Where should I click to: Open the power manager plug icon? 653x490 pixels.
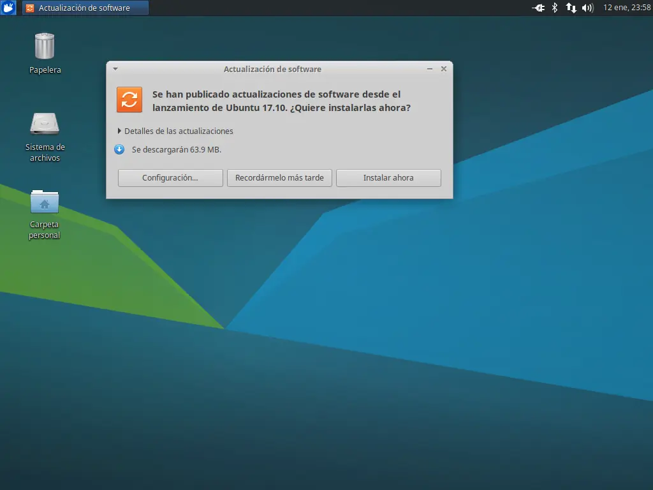pyautogui.click(x=538, y=8)
